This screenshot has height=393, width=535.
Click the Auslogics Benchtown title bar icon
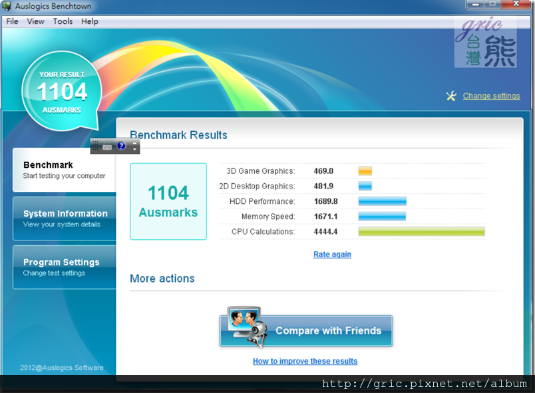pos(7,6)
